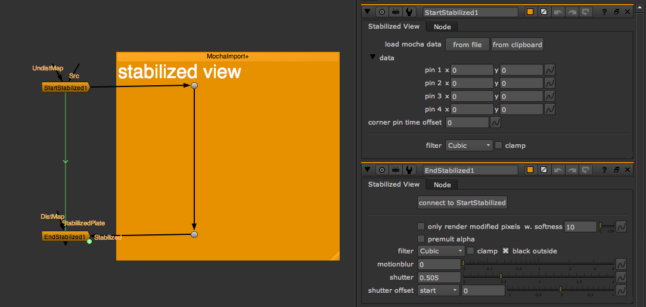Click the StartStabilized1 name field

[x=470, y=12]
